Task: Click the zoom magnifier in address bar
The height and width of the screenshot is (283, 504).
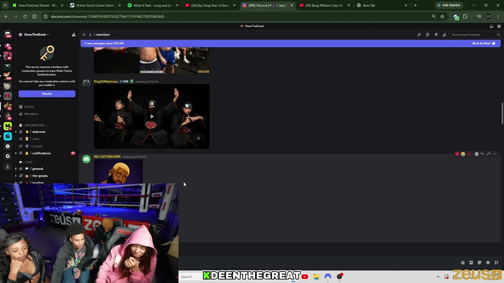Action: pyautogui.click(x=434, y=17)
